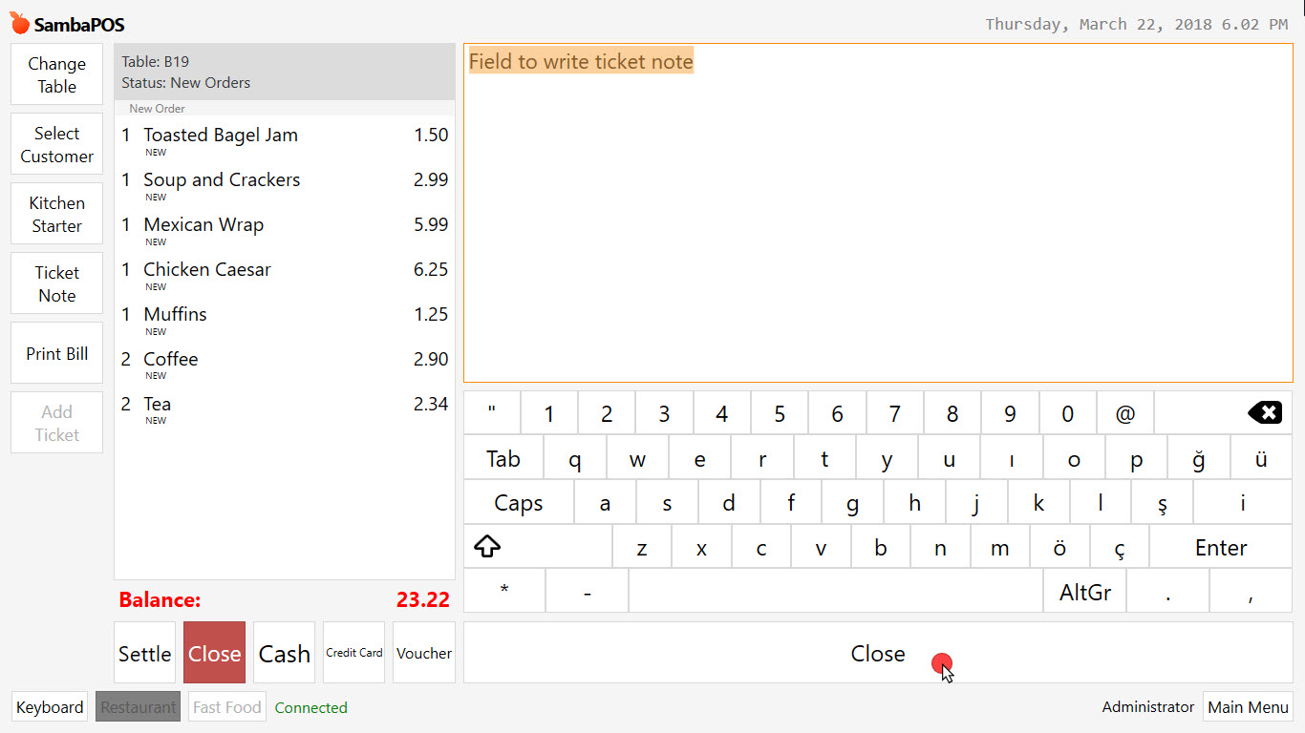Toggle the Keyboard option at bottom left

coord(49,706)
